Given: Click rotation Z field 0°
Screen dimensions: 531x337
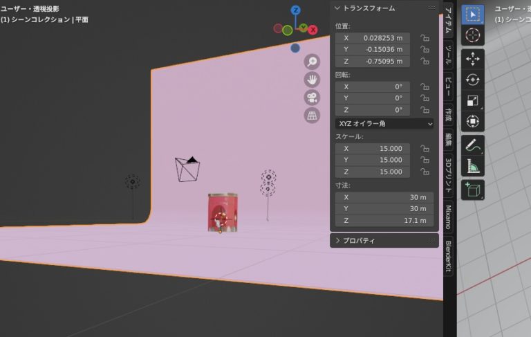Looking at the screenshot, I should coord(373,110).
